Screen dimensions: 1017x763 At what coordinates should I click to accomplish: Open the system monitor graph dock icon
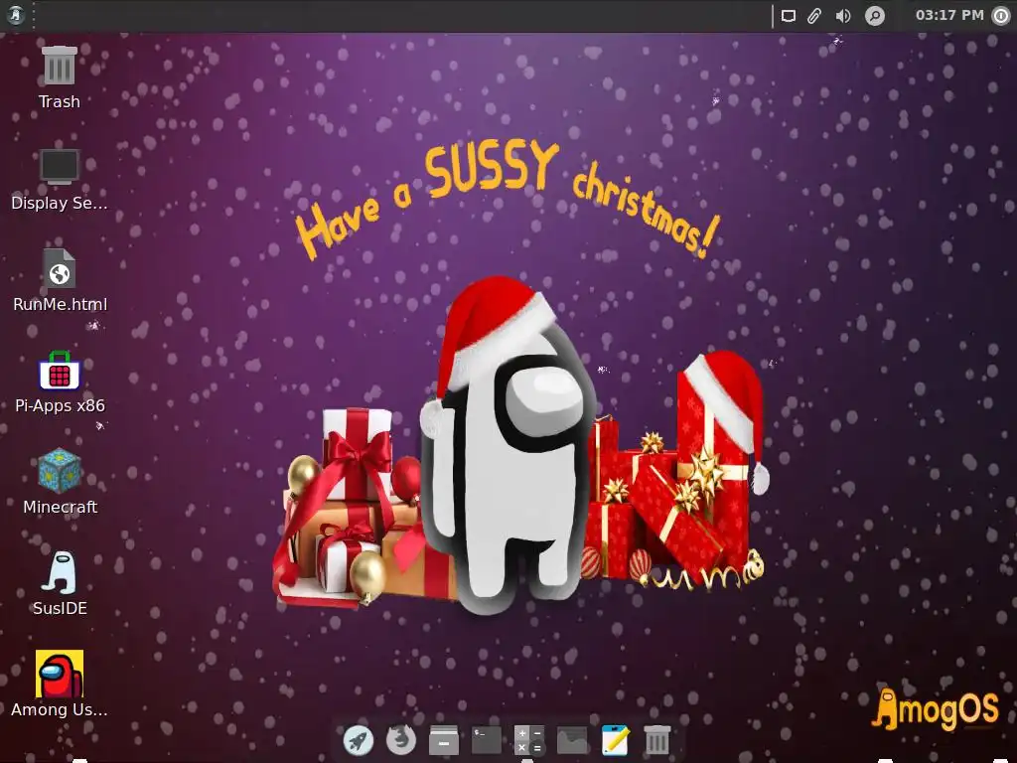(x=572, y=740)
